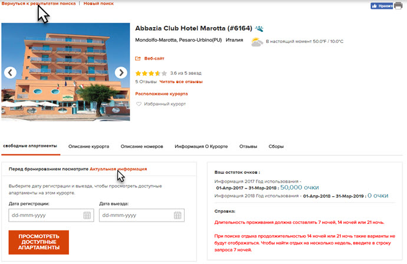Click the hotel title Abbazia Club Hotel Marotta
Screen dimensions: 407x264
(x=193, y=28)
